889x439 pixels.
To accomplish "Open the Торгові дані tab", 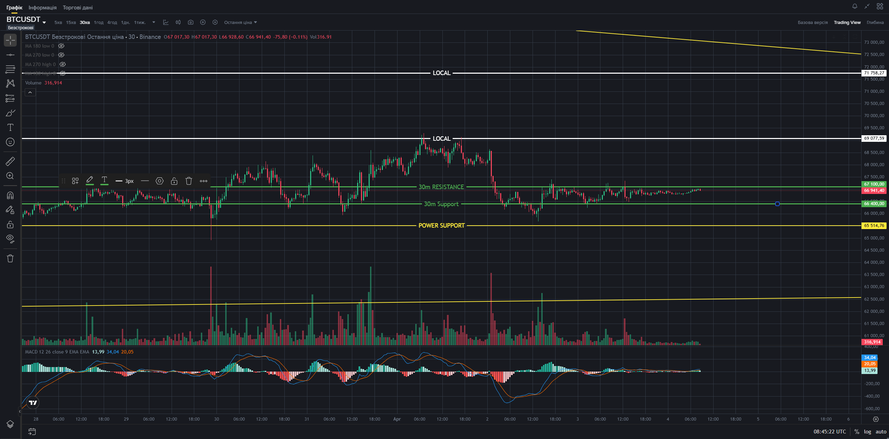I will point(78,7).
